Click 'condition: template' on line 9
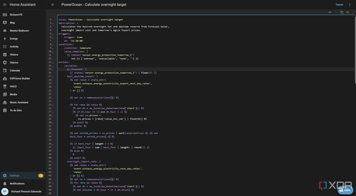 click(x=77, y=48)
